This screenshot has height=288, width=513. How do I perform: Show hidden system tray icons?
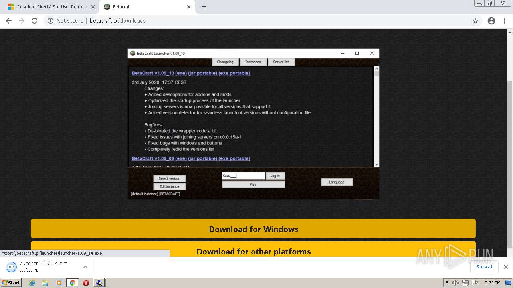(x=447, y=283)
